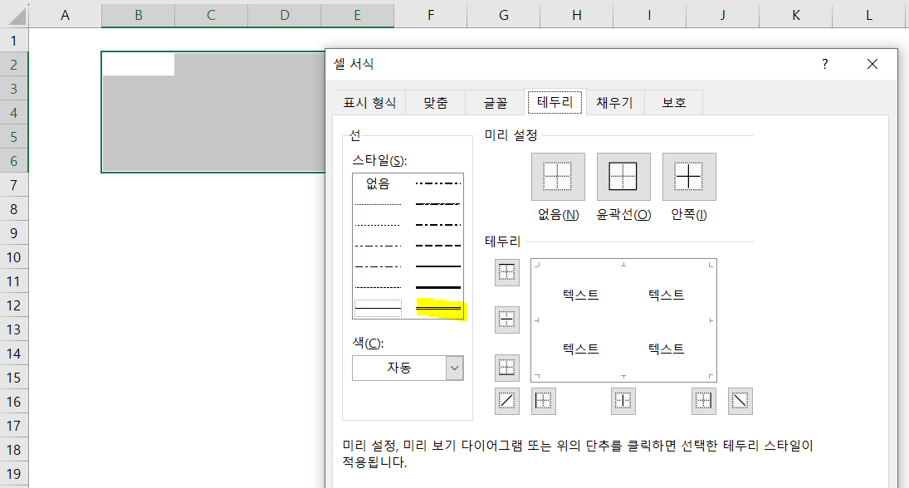This screenshot has width=909, height=488.
Task: Switch to the 보호 tab
Action: [674, 102]
